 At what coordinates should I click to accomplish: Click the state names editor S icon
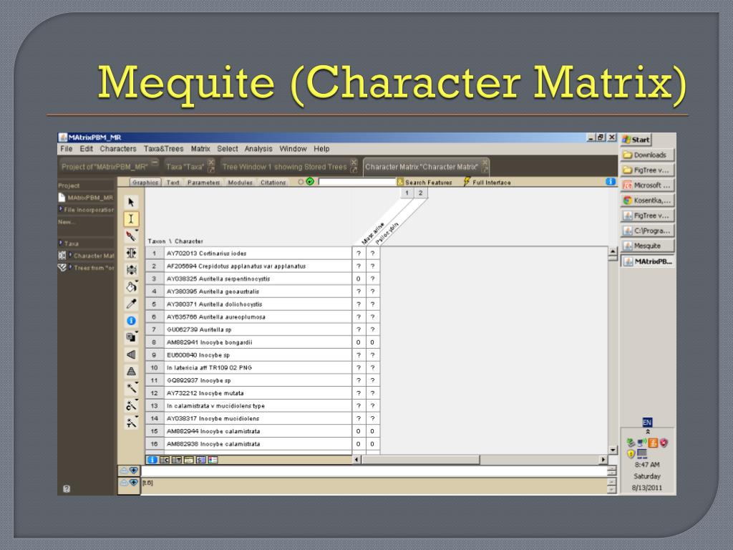click(x=200, y=460)
